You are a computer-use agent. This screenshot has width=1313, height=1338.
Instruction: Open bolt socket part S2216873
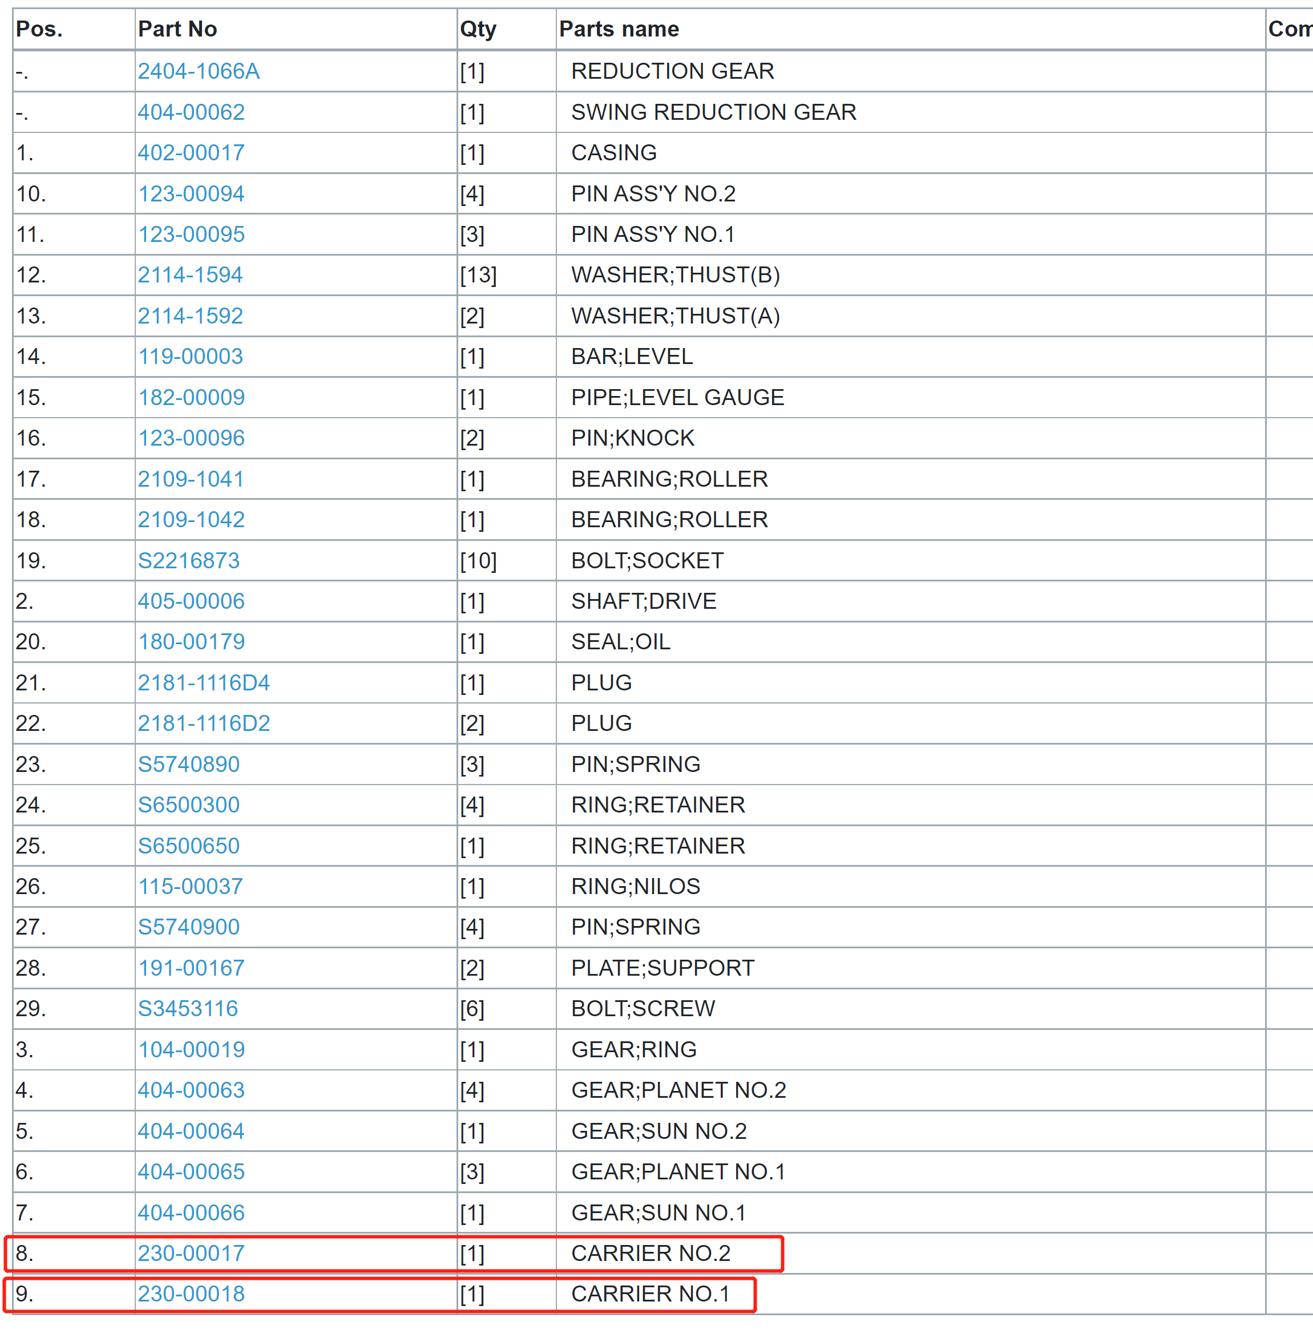[188, 561]
